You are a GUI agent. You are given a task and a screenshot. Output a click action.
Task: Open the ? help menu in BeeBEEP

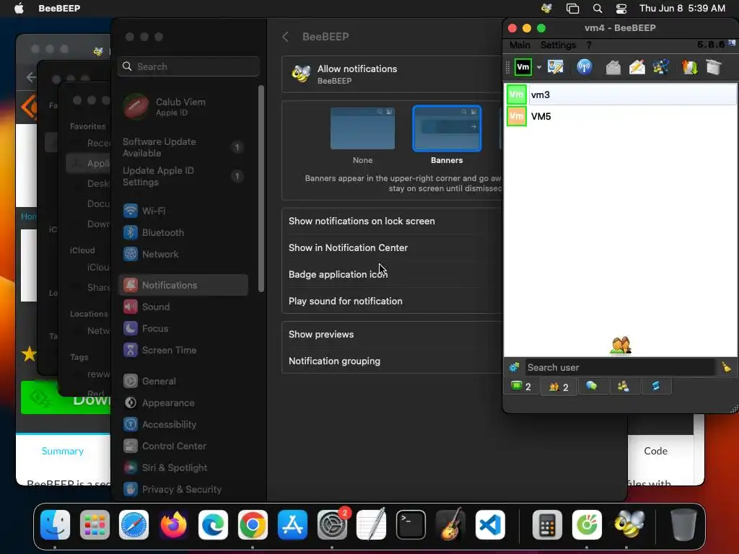click(x=589, y=45)
